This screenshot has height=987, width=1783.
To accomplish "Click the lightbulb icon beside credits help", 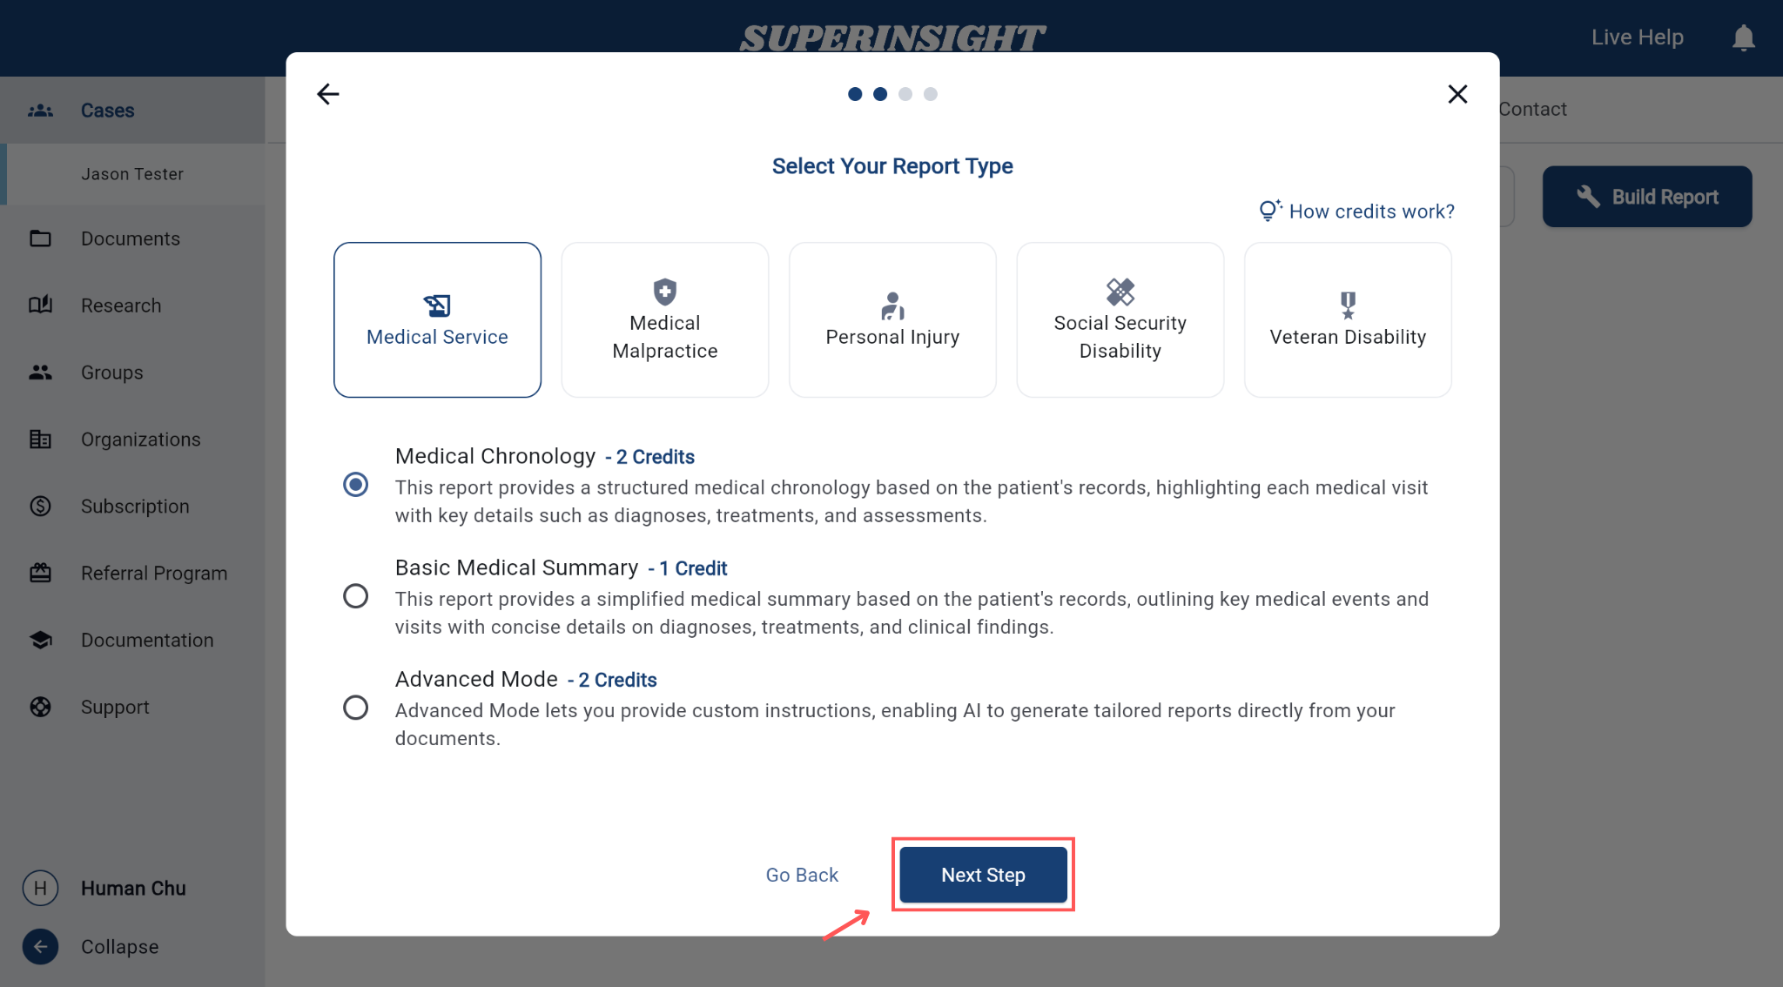I will pos(1270,211).
